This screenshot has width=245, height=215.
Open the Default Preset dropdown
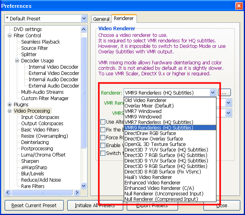(x=84, y=18)
